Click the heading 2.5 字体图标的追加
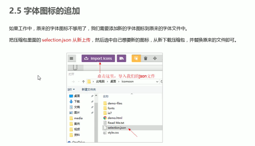 pos(44,11)
